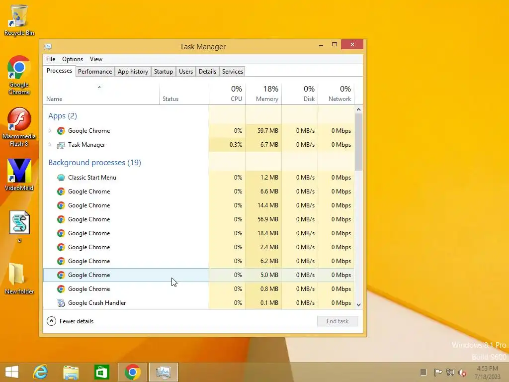
Task: Sort processes by Disk column header
Action: point(300,94)
